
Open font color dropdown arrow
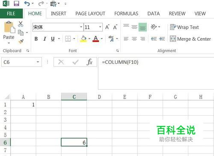(102, 39)
